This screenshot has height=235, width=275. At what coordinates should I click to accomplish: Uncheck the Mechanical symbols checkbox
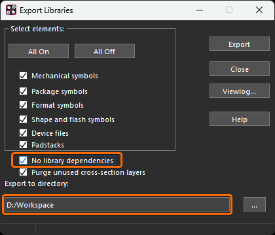(x=24, y=76)
